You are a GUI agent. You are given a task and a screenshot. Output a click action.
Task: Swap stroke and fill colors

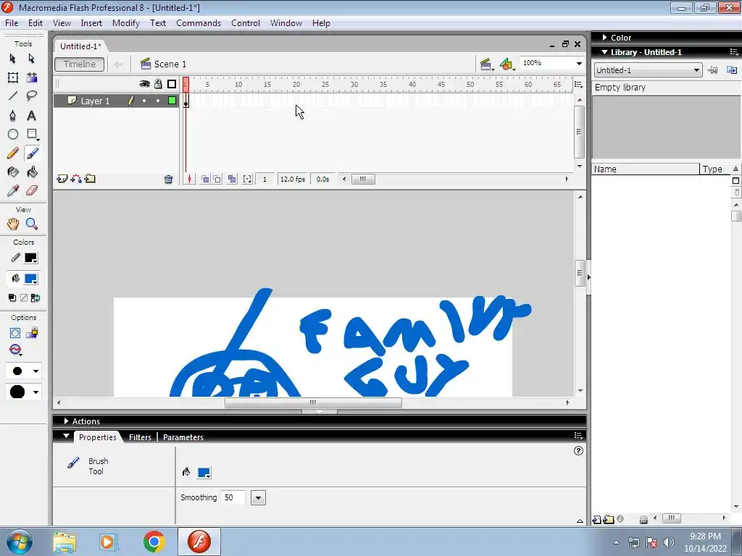point(36,298)
